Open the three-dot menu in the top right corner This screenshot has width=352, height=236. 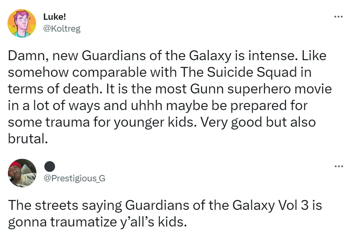point(339,16)
